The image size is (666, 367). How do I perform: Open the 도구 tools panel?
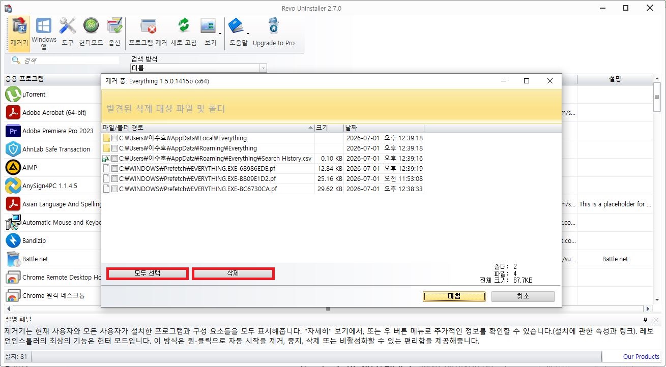(x=67, y=34)
